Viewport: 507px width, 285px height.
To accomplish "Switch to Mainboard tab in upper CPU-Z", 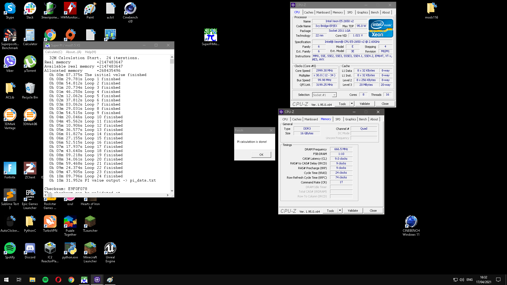I will click(x=323, y=12).
